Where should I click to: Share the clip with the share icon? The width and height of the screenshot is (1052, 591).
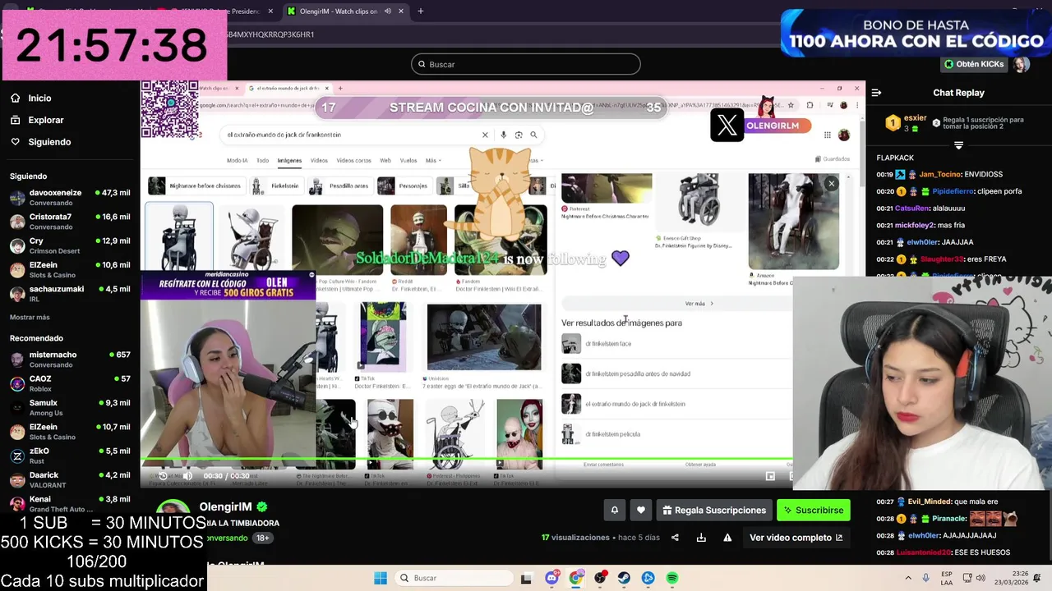point(675,538)
